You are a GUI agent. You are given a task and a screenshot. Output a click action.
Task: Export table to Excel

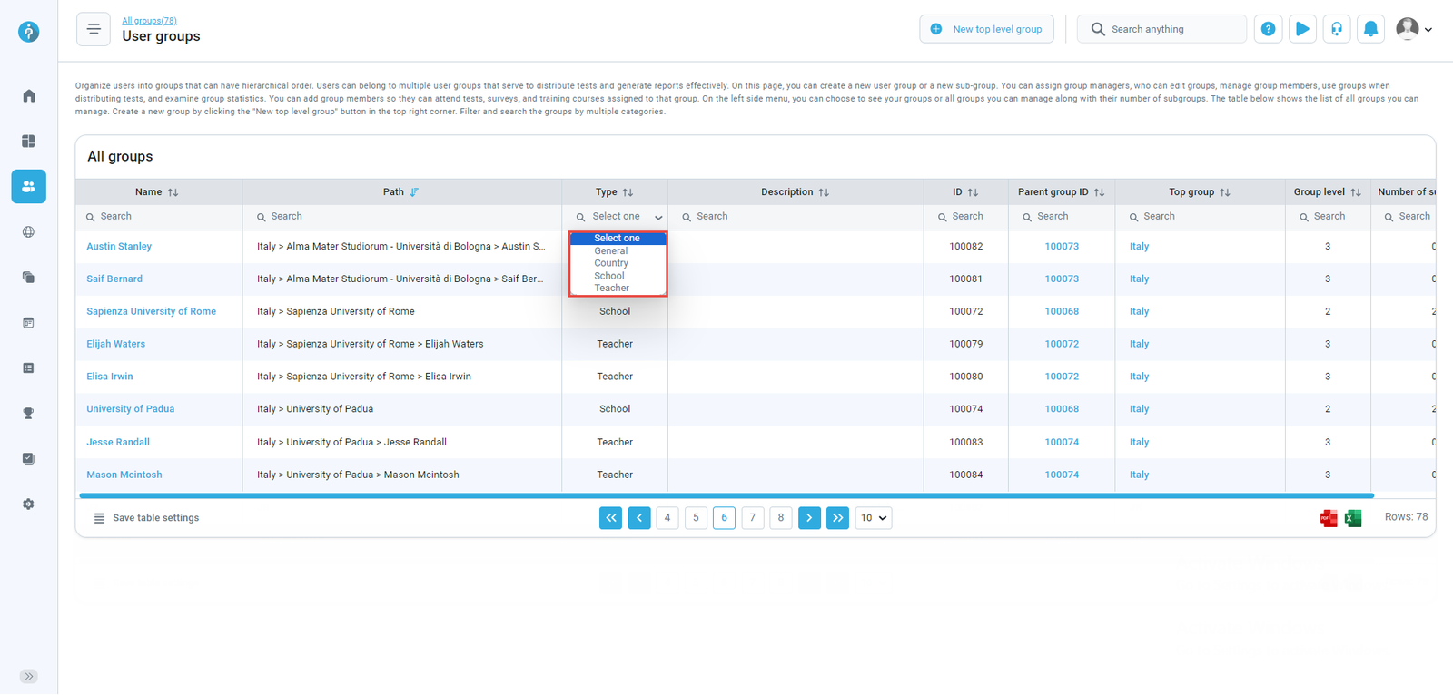tap(1353, 518)
